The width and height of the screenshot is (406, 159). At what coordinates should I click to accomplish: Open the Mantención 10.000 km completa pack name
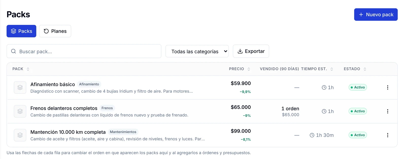[x=68, y=132]
